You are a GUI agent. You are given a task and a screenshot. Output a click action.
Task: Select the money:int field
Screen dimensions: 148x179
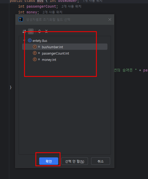65,60
